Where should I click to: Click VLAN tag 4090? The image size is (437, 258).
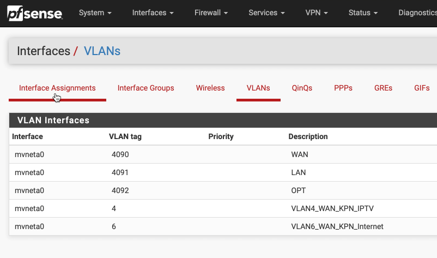pos(120,154)
